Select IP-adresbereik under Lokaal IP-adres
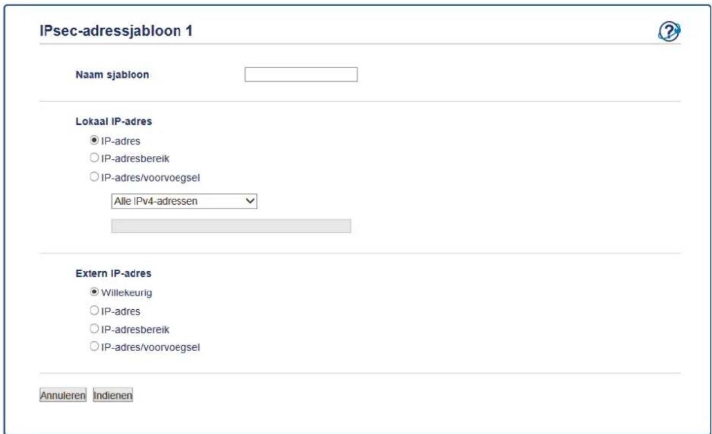Viewport: 712px width, 434px height. (94, 158)
